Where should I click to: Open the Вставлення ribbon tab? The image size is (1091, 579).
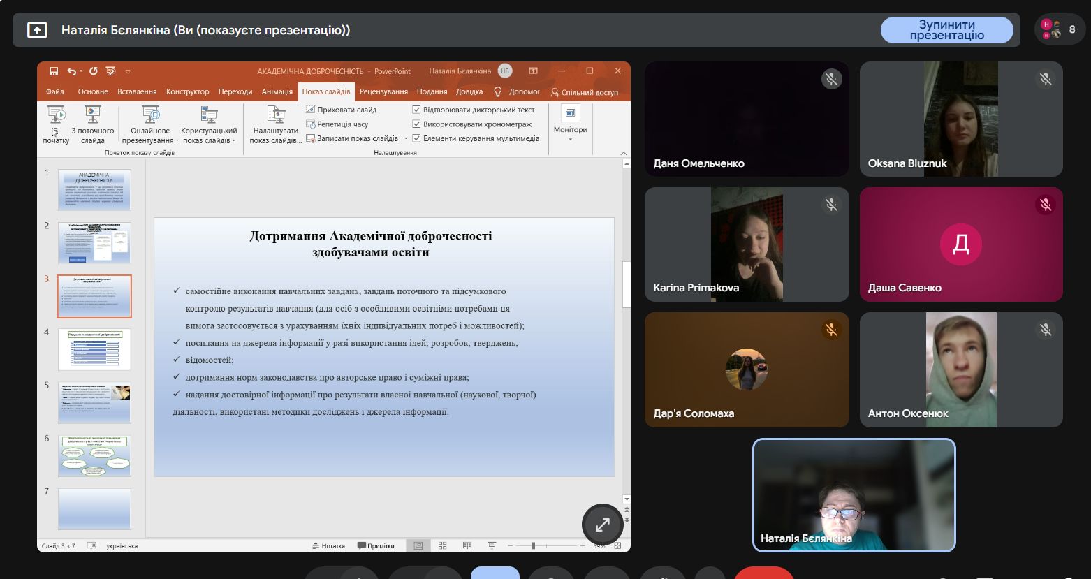(x=137, y=91)
